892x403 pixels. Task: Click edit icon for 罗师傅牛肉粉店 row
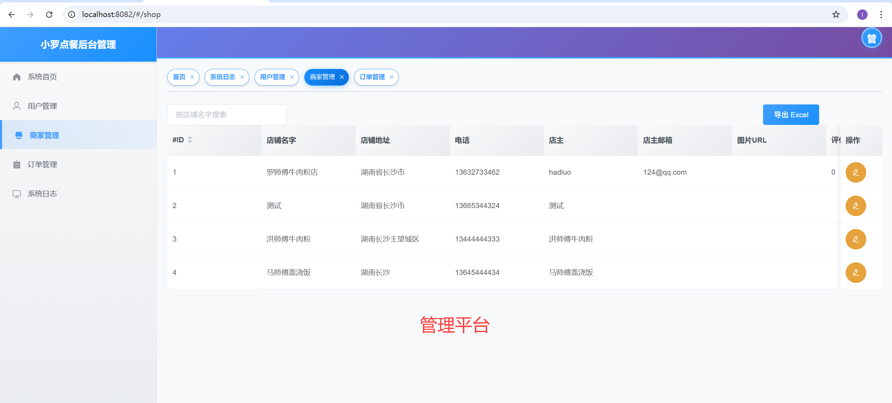pyautogui.click(x=855, y=173)
